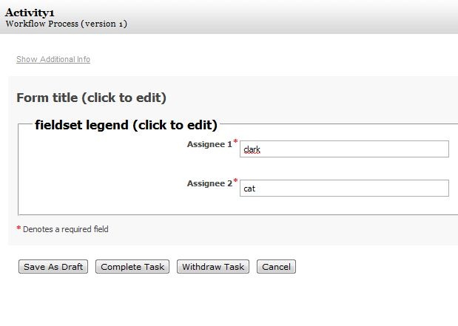Click the red asterisk in the required-field note
The width and height of the screenshot is (458, 326).
coord(18,230)
